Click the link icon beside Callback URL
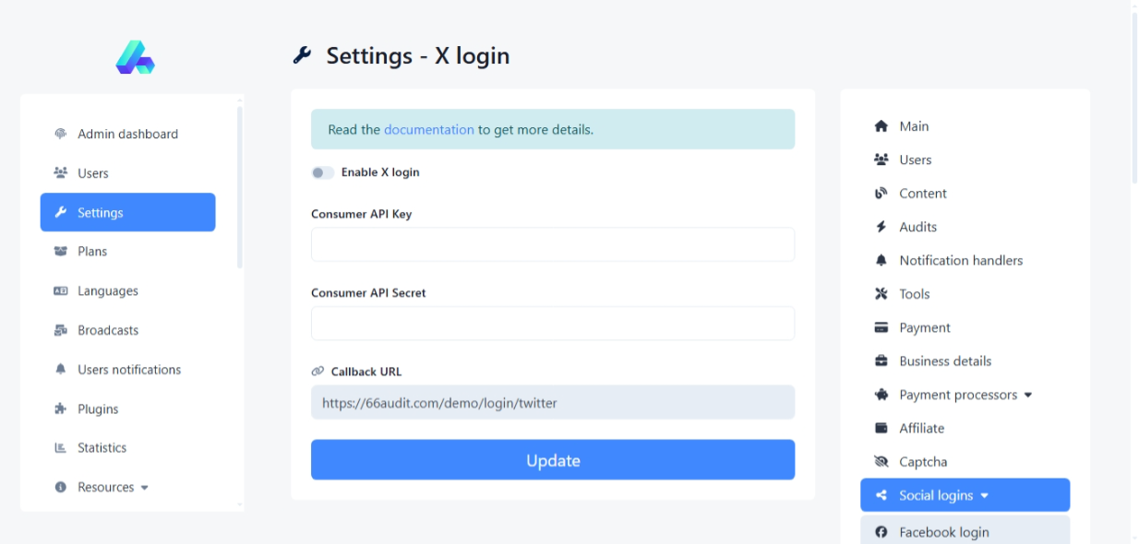1139x544 pixels. click(318, 372)
